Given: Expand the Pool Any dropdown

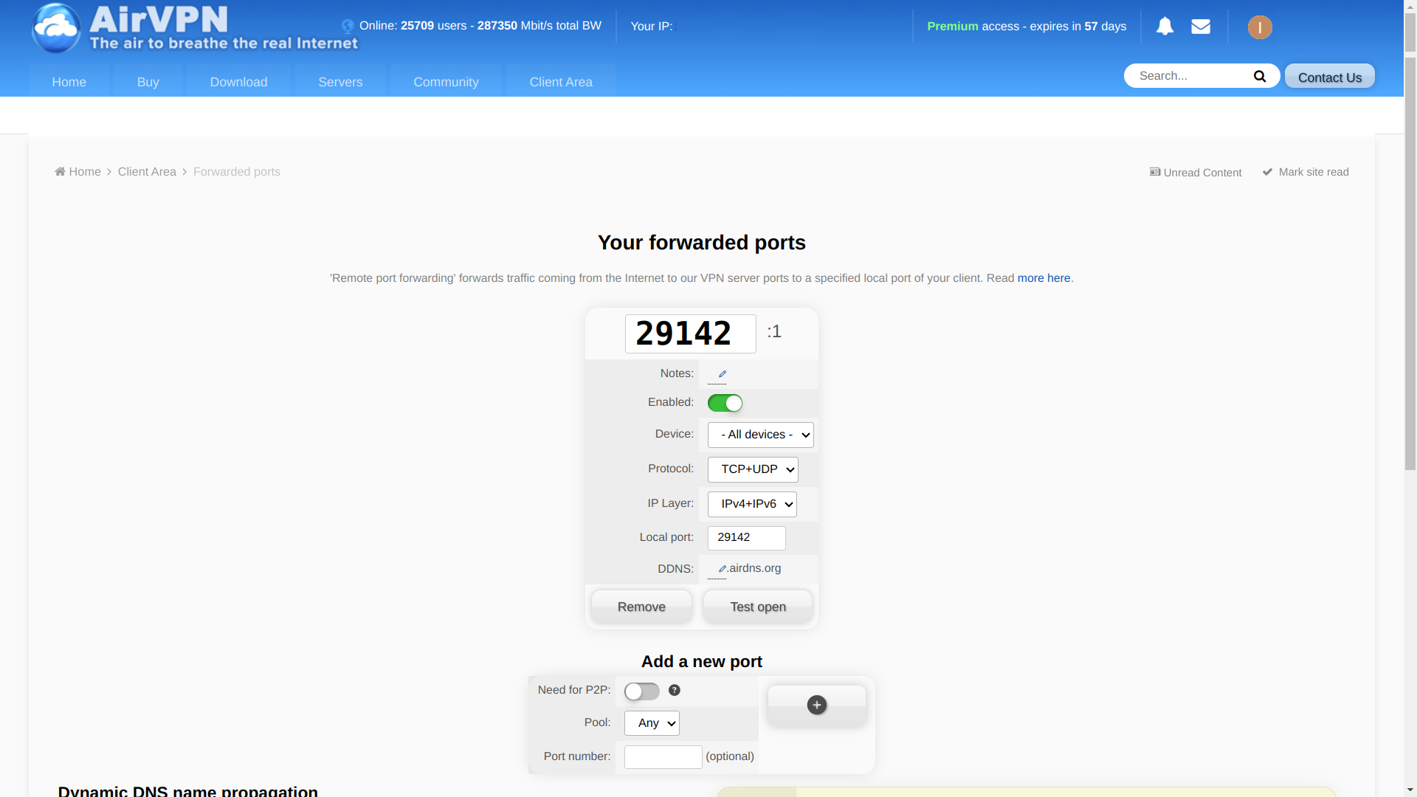Looking at the screenshot, I should coord(650,722).
